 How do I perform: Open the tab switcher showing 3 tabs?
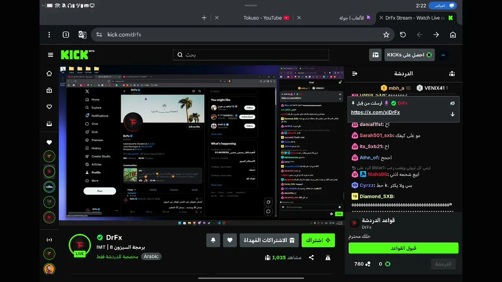coord(66,35)
